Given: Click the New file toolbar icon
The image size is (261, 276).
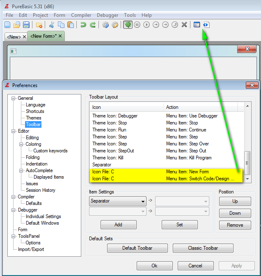Looking at the screenshot, I should [x=7, y=25].
